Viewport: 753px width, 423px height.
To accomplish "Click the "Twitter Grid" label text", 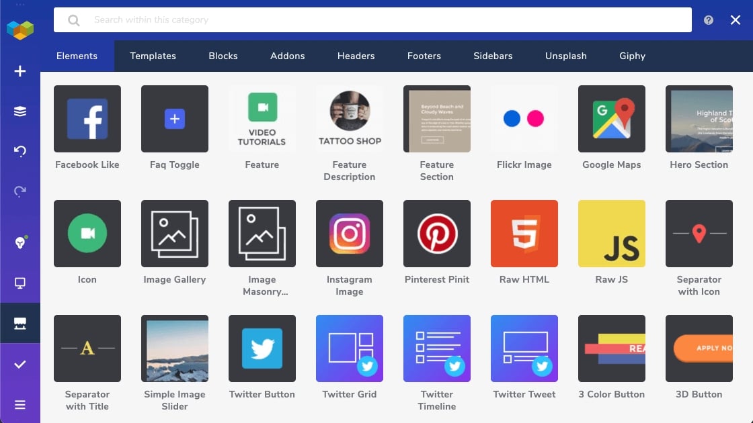I will [350, 394].
